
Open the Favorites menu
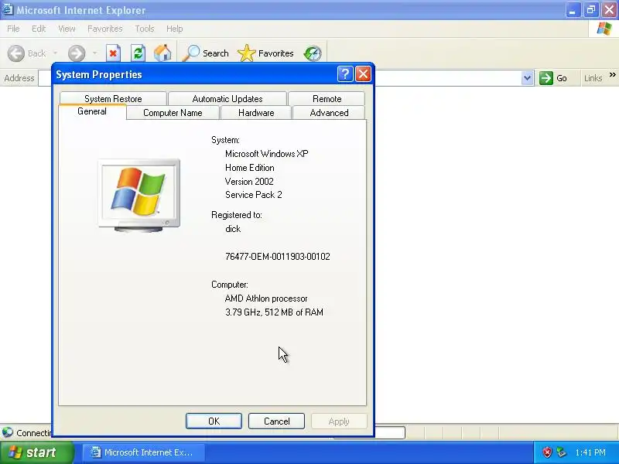(105, 29)
